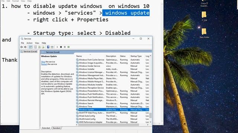Select the WinHTTP Web Proxy Auto-Discovery row
The width and height of the screenshot is (238, 133).
pos(112,113)
